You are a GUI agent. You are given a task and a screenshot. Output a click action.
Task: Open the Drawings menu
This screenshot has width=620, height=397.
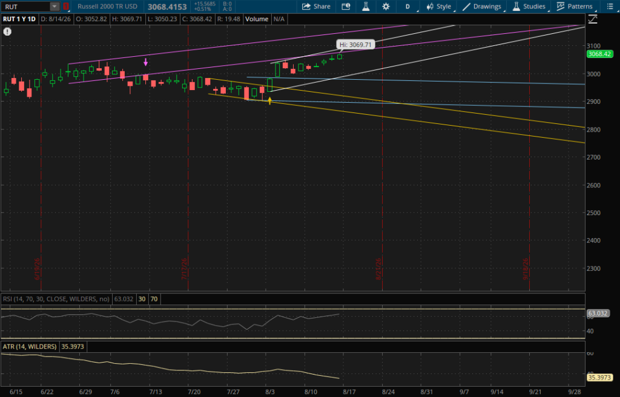point(481,6)
